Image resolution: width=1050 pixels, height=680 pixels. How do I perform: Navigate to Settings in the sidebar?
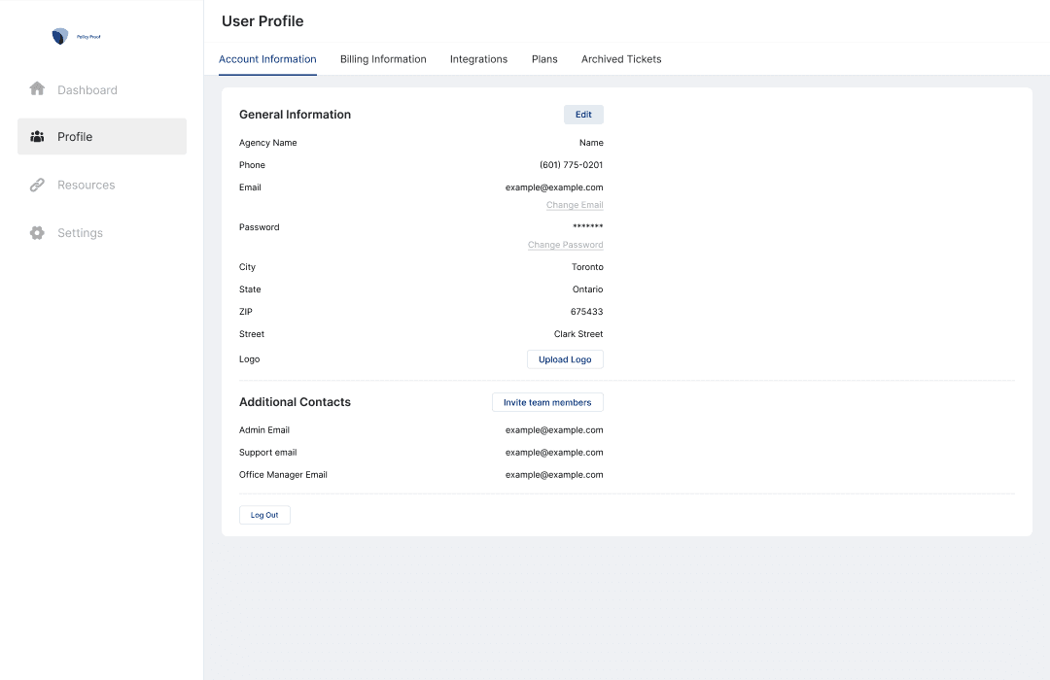(80, 232)
